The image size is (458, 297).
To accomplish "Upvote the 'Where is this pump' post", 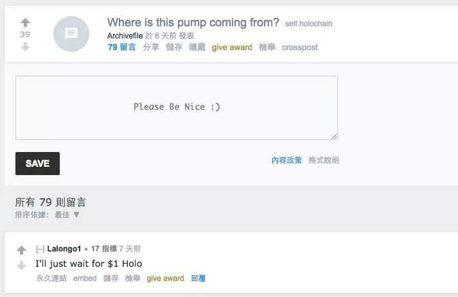I will 25,23.
